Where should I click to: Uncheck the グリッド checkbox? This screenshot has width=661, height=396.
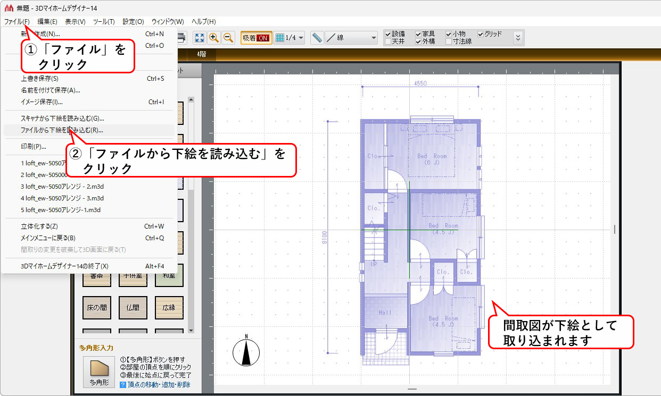pos(481,34)
